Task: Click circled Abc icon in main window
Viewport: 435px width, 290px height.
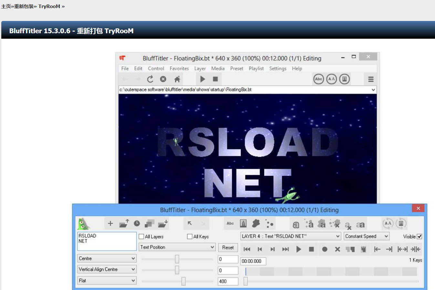Action: [318, 79]
